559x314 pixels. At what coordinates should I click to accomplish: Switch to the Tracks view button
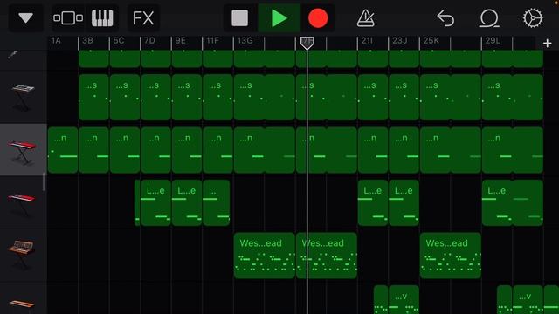pyautogui.click(x=68, y=17)
